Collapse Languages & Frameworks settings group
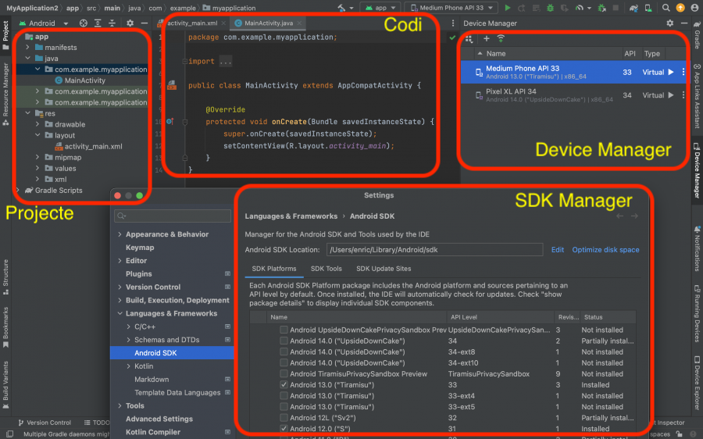This screenshot has height=439, width=703. pos(120,313)
